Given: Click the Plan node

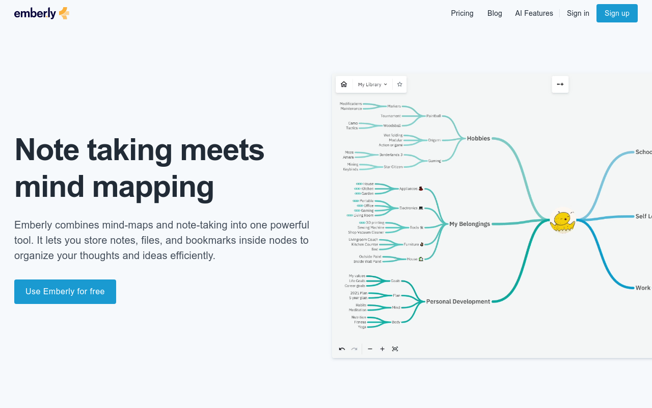Looking at the screenshot, I should pyautogui.click(x=396, y=295).
